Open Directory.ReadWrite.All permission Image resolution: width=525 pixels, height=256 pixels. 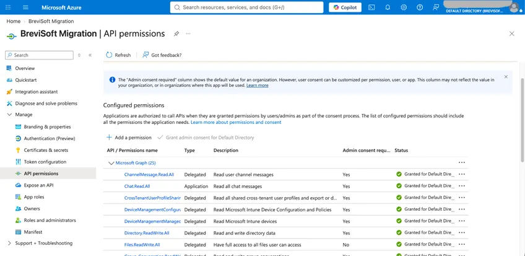(147, 233)
